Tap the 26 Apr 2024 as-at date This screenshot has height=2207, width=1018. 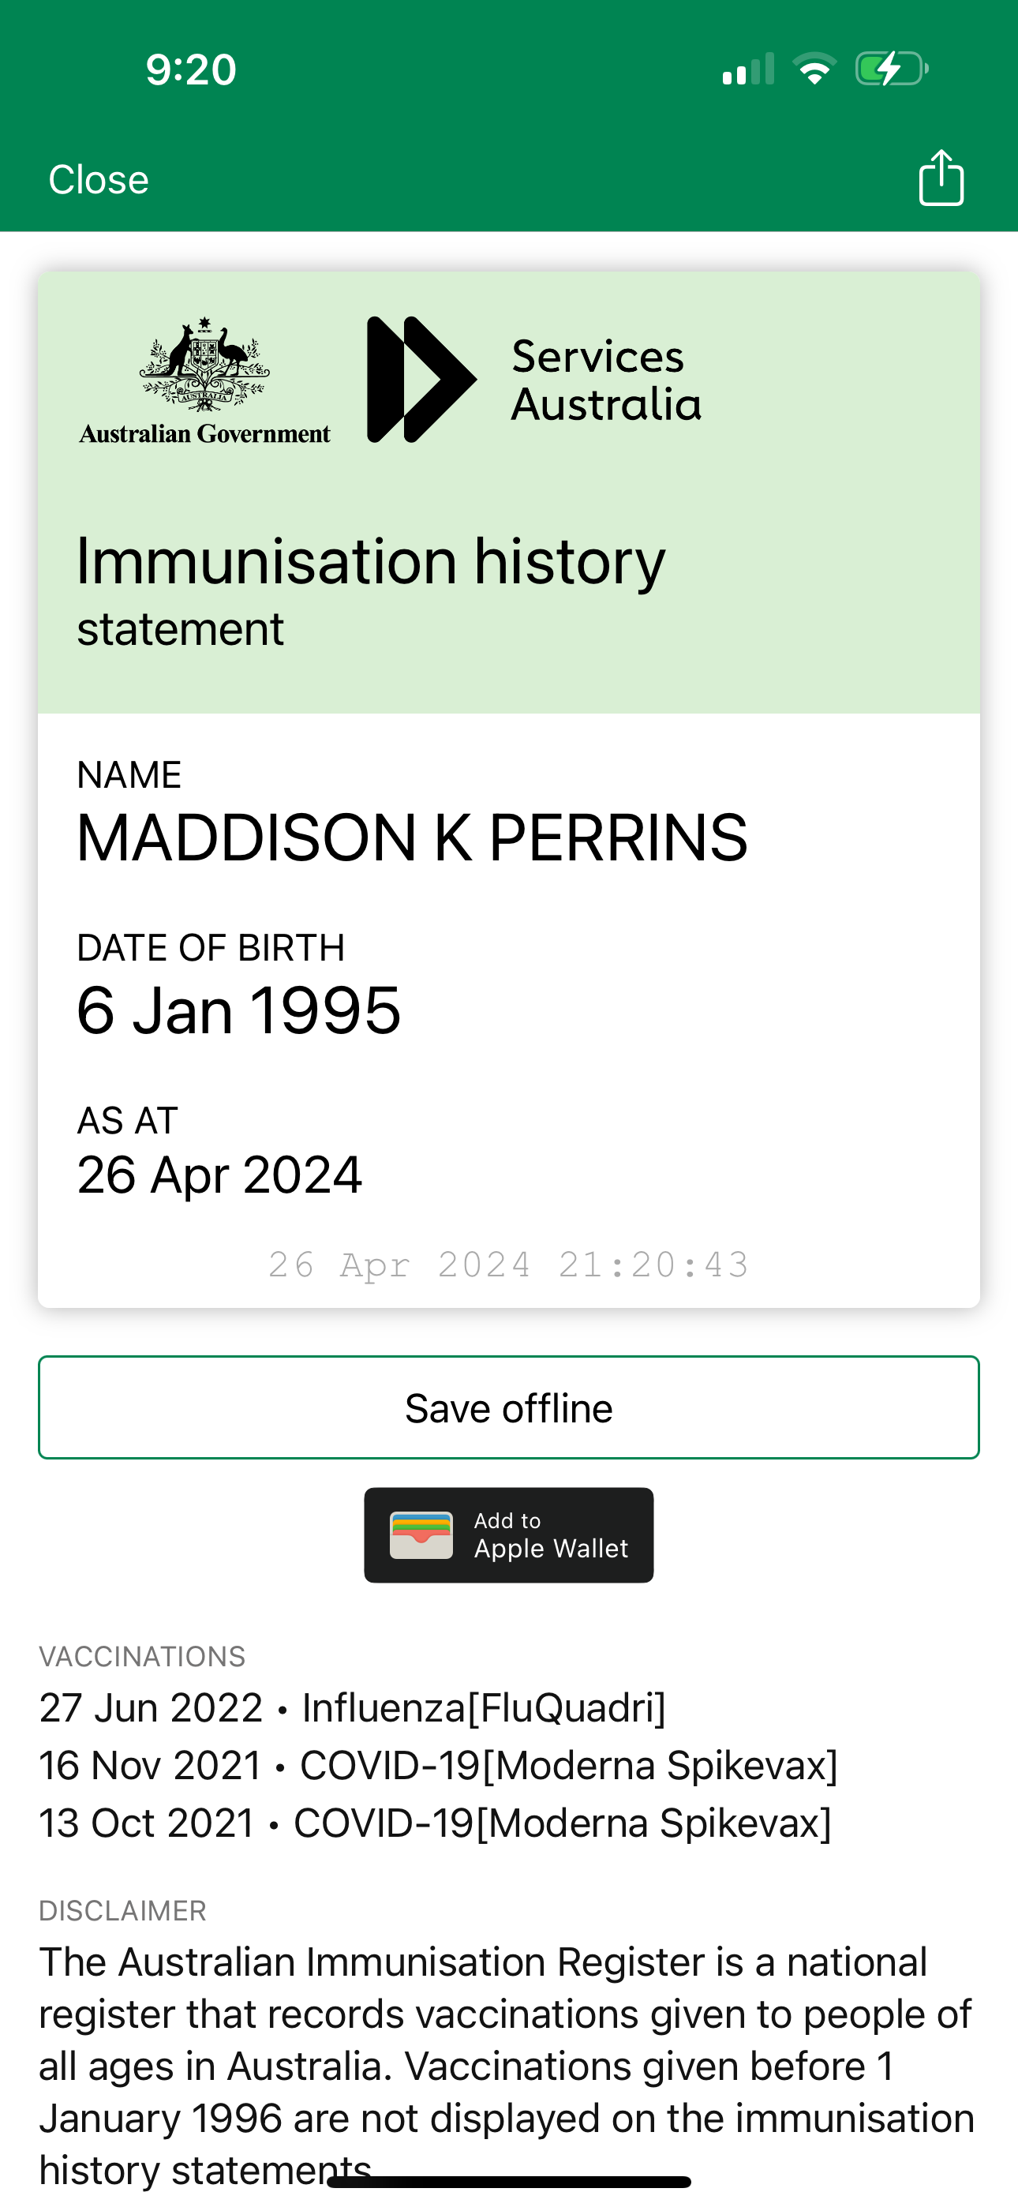coord(219,1175)
